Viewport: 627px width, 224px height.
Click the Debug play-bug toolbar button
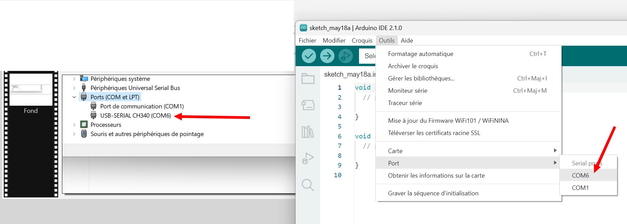pos(346,56)
